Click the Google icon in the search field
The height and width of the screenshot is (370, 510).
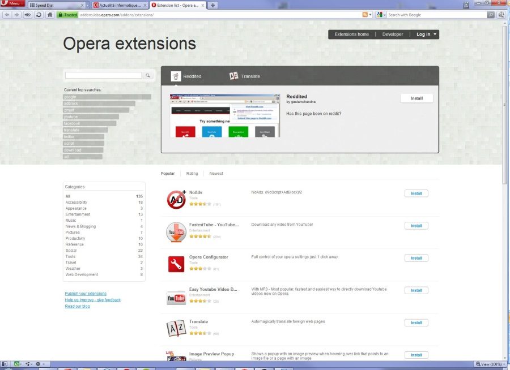[x=380, y=14]
